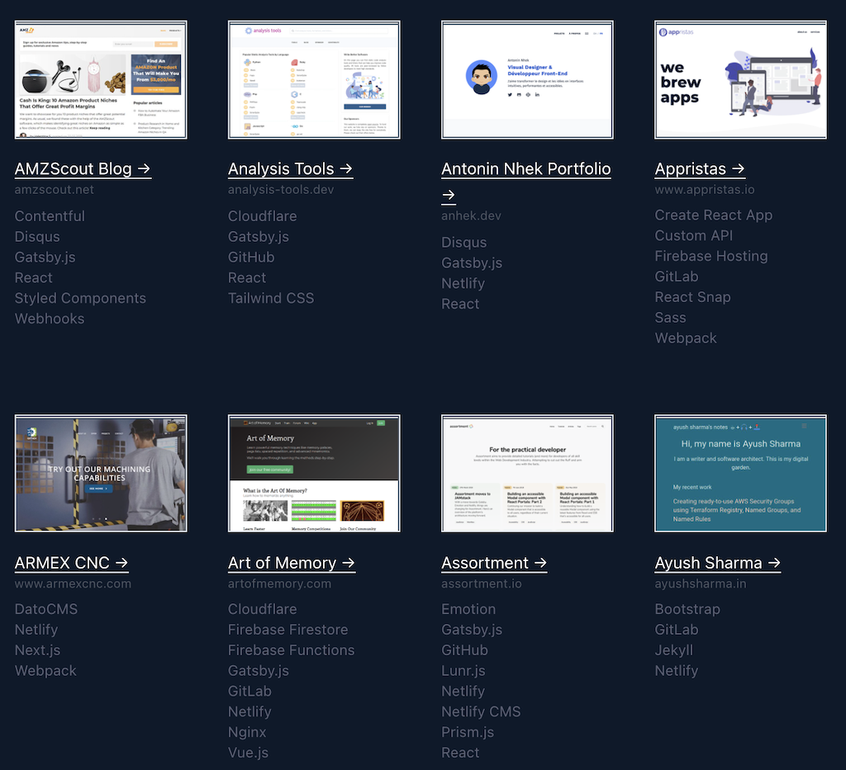Select the Firebase Hosting tag under Appristas
Image resolution: width=846 pixels, height=770 pixels.
coord(711,257)
